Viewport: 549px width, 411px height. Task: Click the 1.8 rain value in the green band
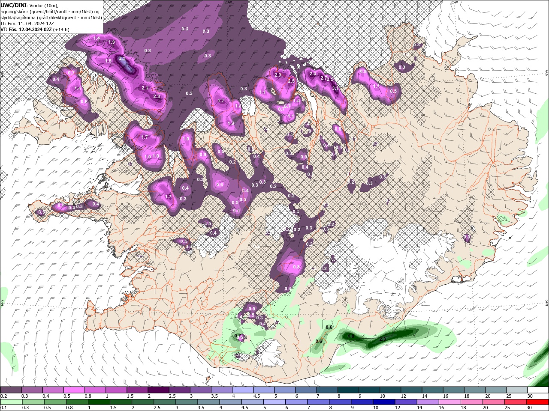click(351, 337)
